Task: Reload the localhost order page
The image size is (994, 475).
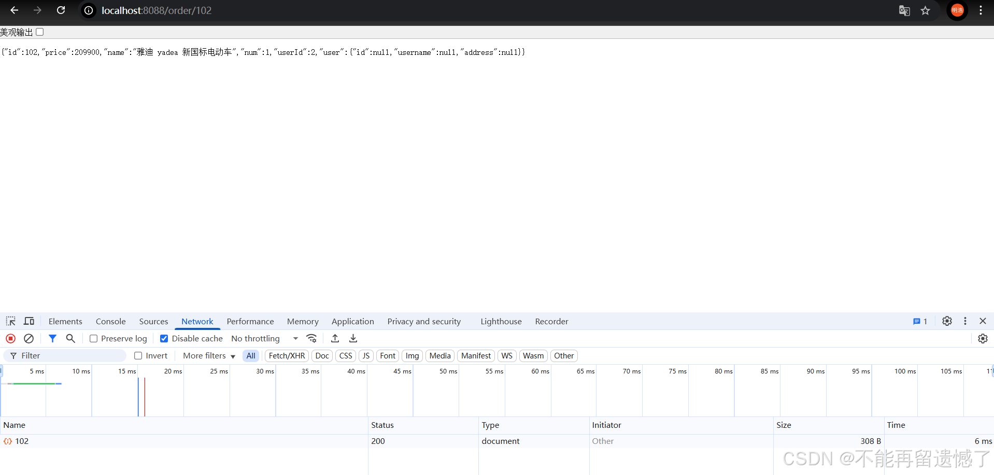Action: (x=61, y=10)
